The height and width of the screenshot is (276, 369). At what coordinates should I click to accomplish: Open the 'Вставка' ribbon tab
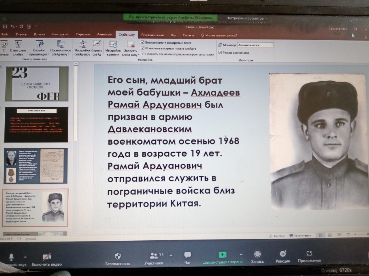[x=39, y=34]
